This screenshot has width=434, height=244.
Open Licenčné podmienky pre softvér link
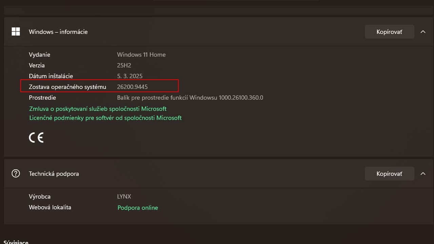[x=105, y=118]
